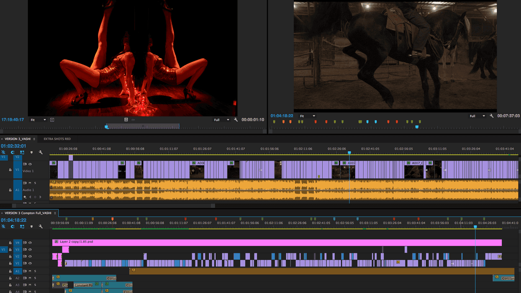Toggle Linked Selection in VERSION 3_VASHI timeline
The image size is (521, 293).
tap(22, 152)
